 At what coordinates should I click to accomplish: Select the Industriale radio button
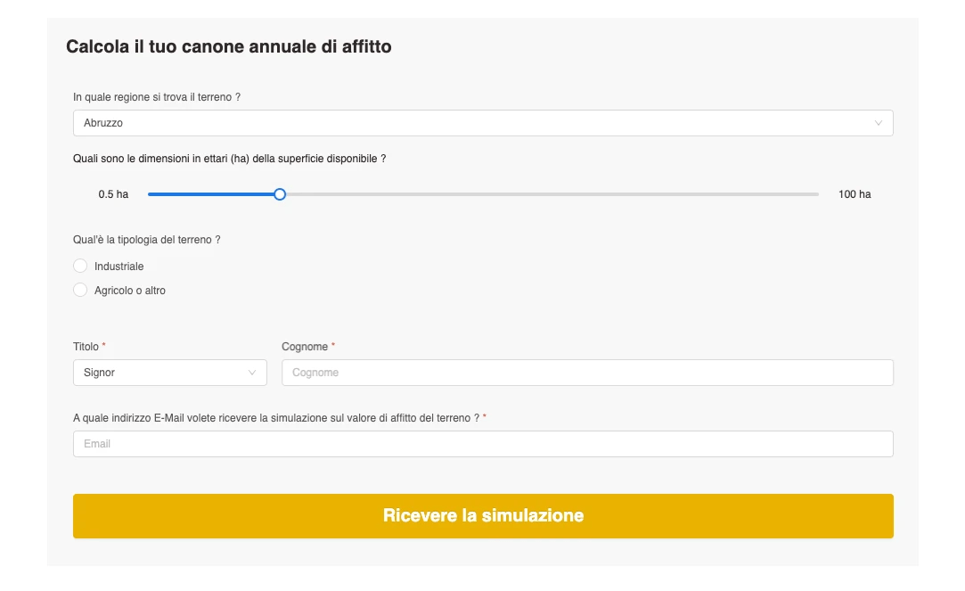80,266
